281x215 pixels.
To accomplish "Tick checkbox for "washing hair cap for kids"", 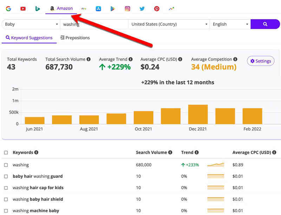I will click(6, 188).
